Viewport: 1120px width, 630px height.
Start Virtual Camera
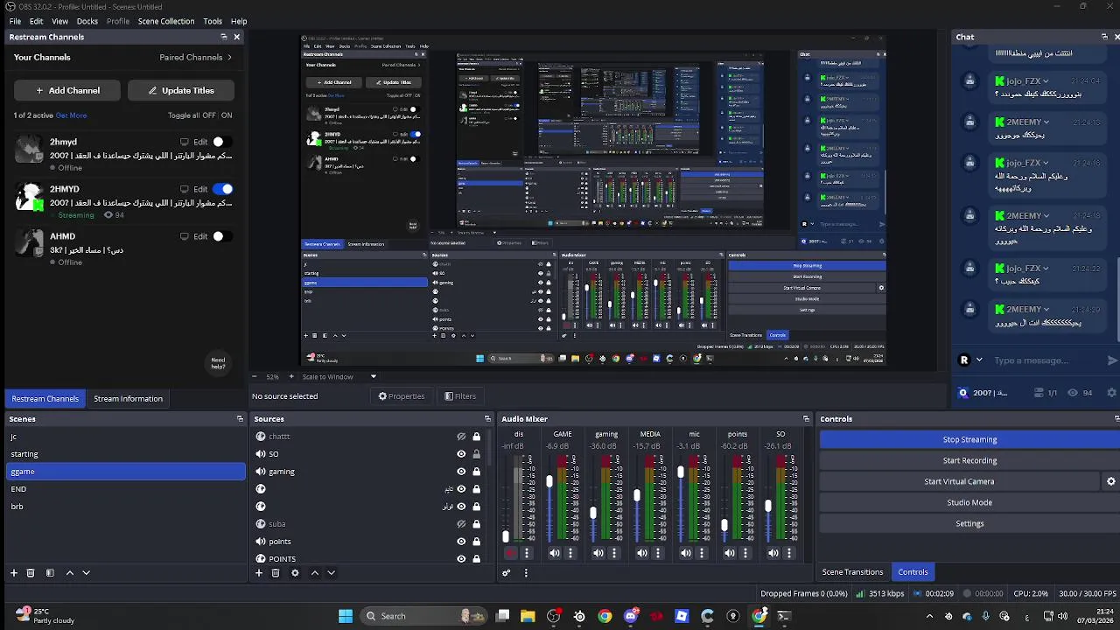click(x=959, y=481)
